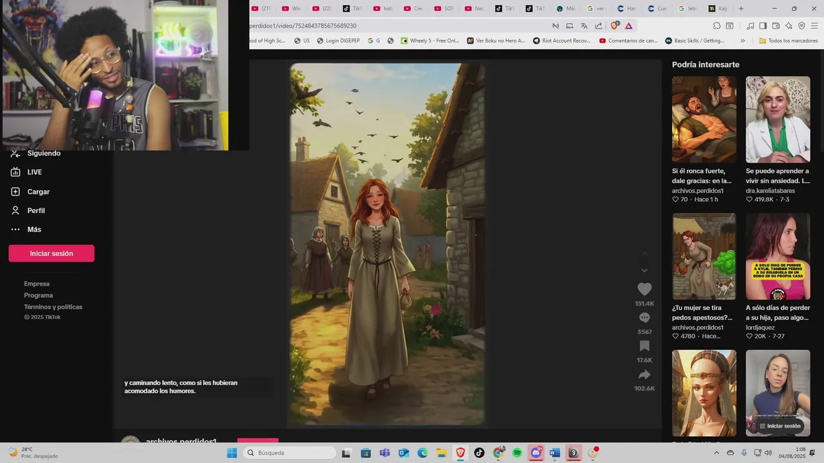Screen dimensions: 824x463
Task: Expand the Más sidebar option
Action: 26,230
